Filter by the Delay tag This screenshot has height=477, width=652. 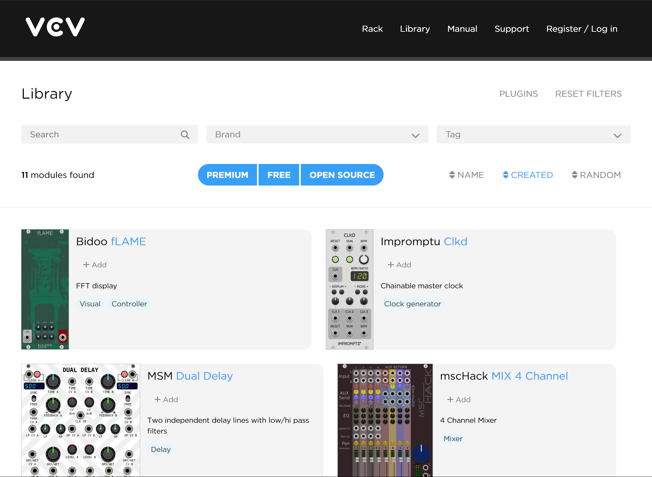coord(161,449)
